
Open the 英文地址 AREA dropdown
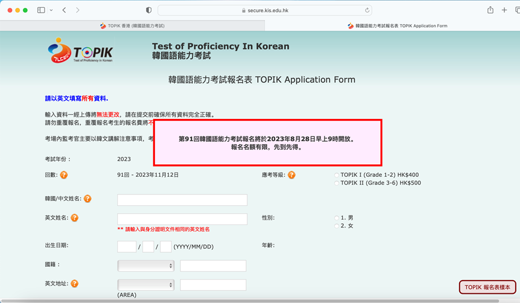tap(146, 285)
